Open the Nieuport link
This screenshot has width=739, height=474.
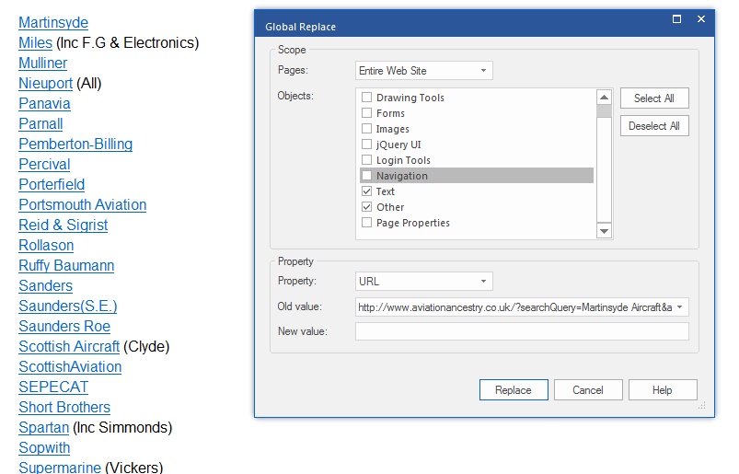46,84
